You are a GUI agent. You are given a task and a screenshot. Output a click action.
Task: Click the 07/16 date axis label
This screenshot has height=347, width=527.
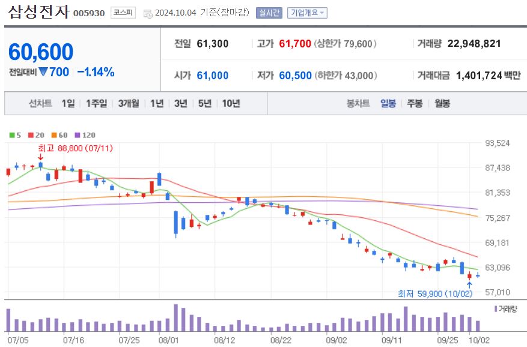click(x=73, y=340)
